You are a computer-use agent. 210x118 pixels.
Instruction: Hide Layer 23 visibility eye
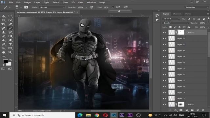click(x=164, y=32)
